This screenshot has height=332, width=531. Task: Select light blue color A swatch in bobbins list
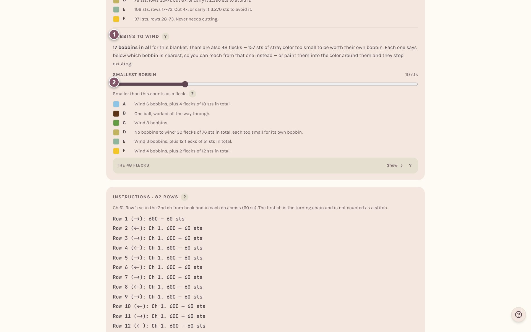116,104
